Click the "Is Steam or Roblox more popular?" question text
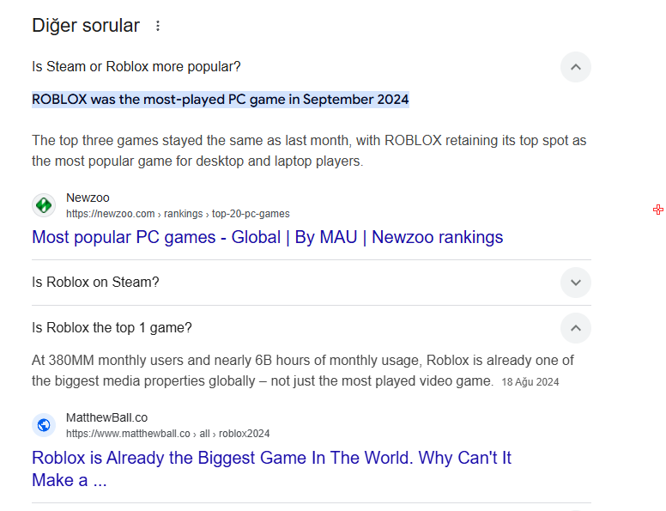Image resolution: width=666 pixels, height=511 pixels. [136, 67]
